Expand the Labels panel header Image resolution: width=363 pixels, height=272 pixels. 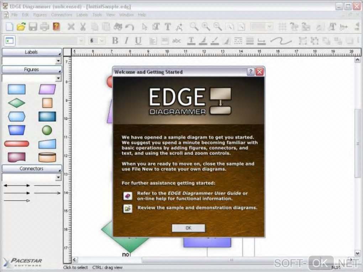(x=32, y=52)
